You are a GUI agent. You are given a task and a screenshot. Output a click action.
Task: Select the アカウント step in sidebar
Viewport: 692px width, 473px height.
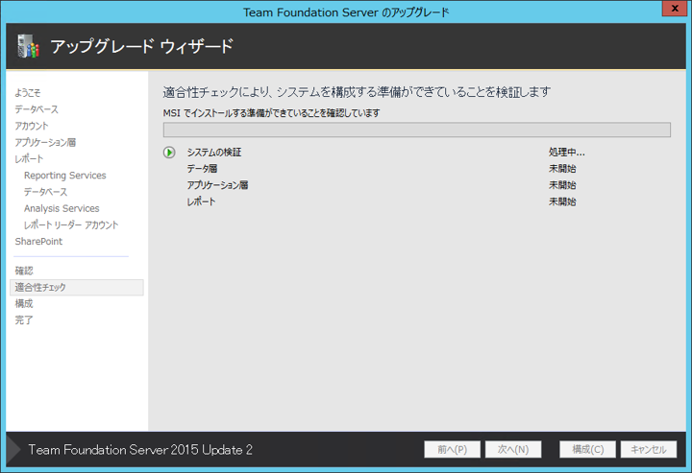coord(32,126)
